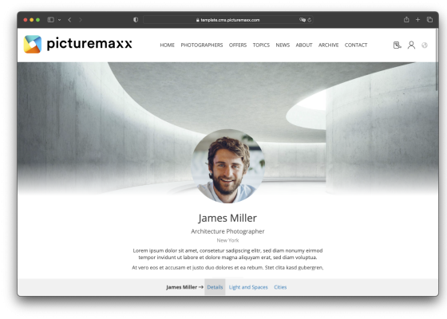The width and height of the screenshot is (447, 319).
Task: Click the browser forward arrow
Action: (81, 20)
